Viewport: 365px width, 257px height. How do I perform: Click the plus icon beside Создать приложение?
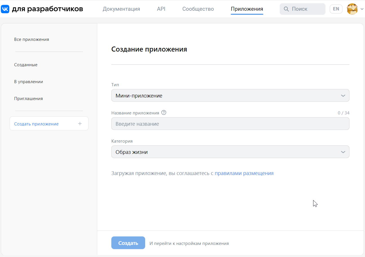pos(80,123)
